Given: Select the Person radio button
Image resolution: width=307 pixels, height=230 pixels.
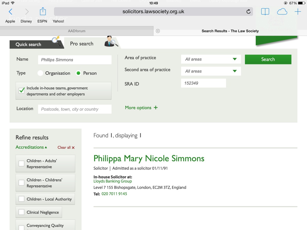Looking at the screenshot, I should [x=79, y=73].
